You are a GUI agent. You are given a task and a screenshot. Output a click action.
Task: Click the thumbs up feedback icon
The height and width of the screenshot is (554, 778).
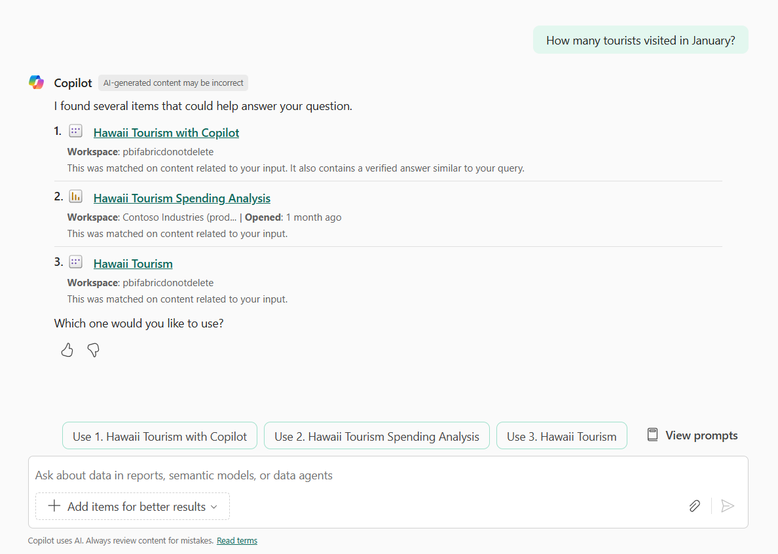67,350
